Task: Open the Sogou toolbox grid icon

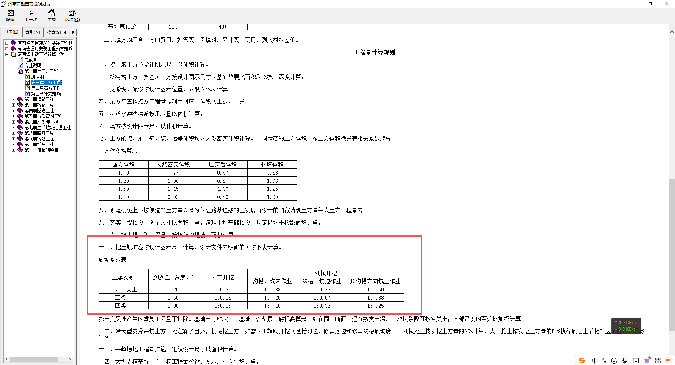Action: 658,360
